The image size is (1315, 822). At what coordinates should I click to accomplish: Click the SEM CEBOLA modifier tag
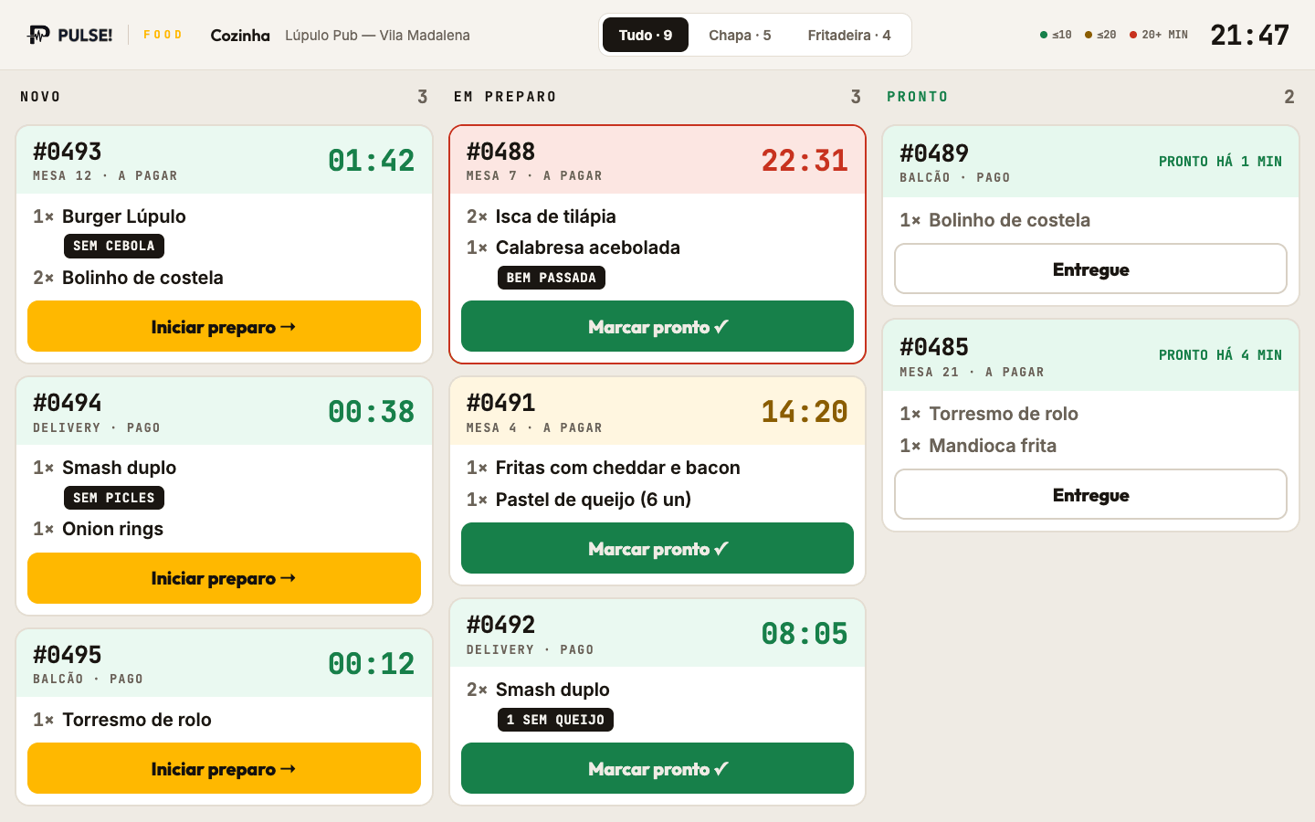[114, 246]
